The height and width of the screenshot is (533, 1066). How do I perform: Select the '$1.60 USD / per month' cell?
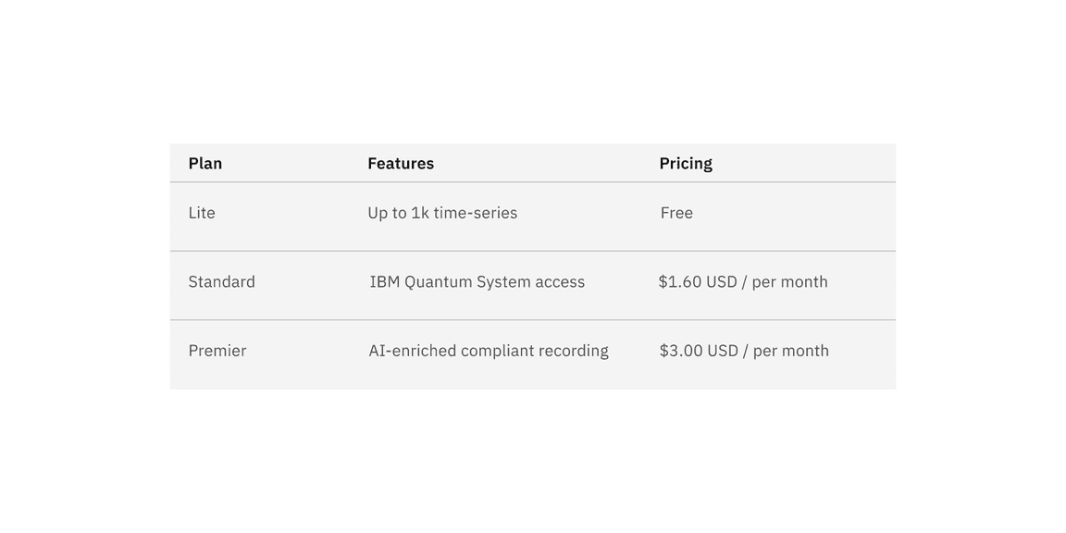pos(743,281)
